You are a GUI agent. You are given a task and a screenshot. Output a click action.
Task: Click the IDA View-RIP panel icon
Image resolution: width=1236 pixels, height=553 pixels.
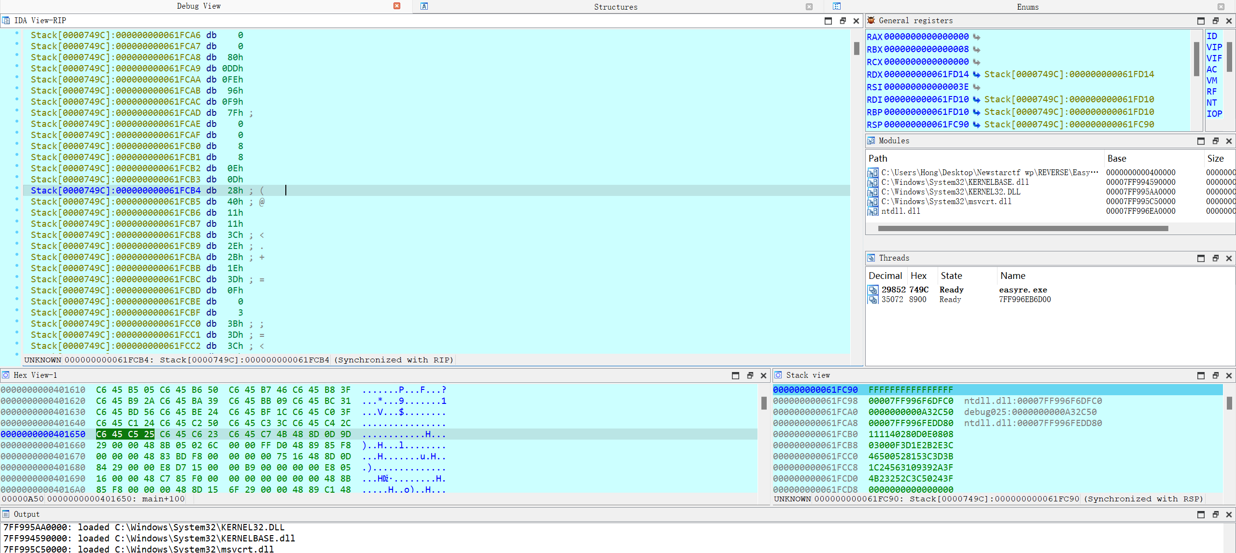click(x=6, y=20)
